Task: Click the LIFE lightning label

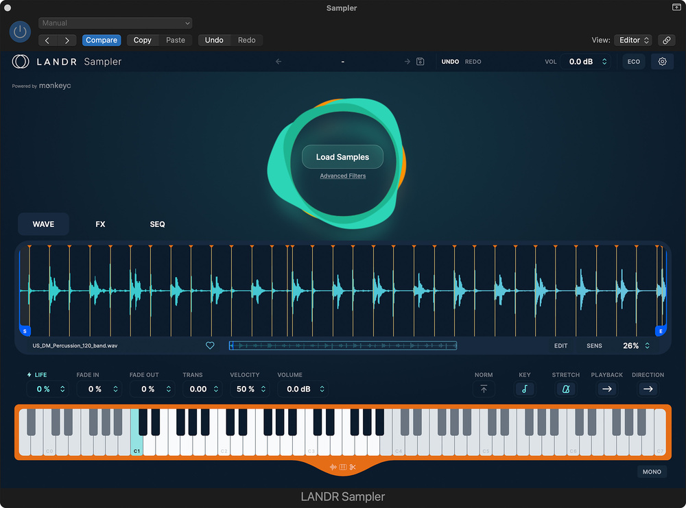Action: pos(37,375)
